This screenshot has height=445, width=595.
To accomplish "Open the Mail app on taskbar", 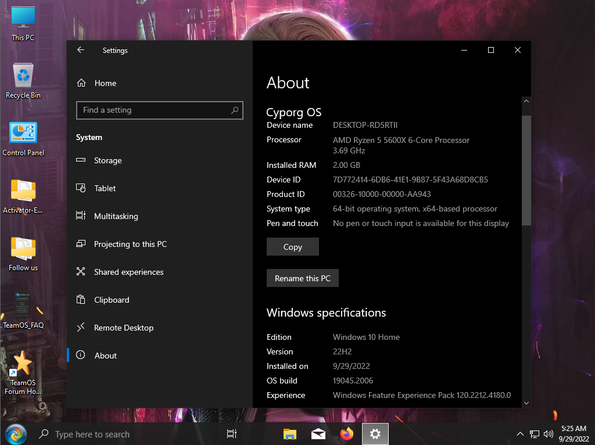I will click(x=318, y=434).
